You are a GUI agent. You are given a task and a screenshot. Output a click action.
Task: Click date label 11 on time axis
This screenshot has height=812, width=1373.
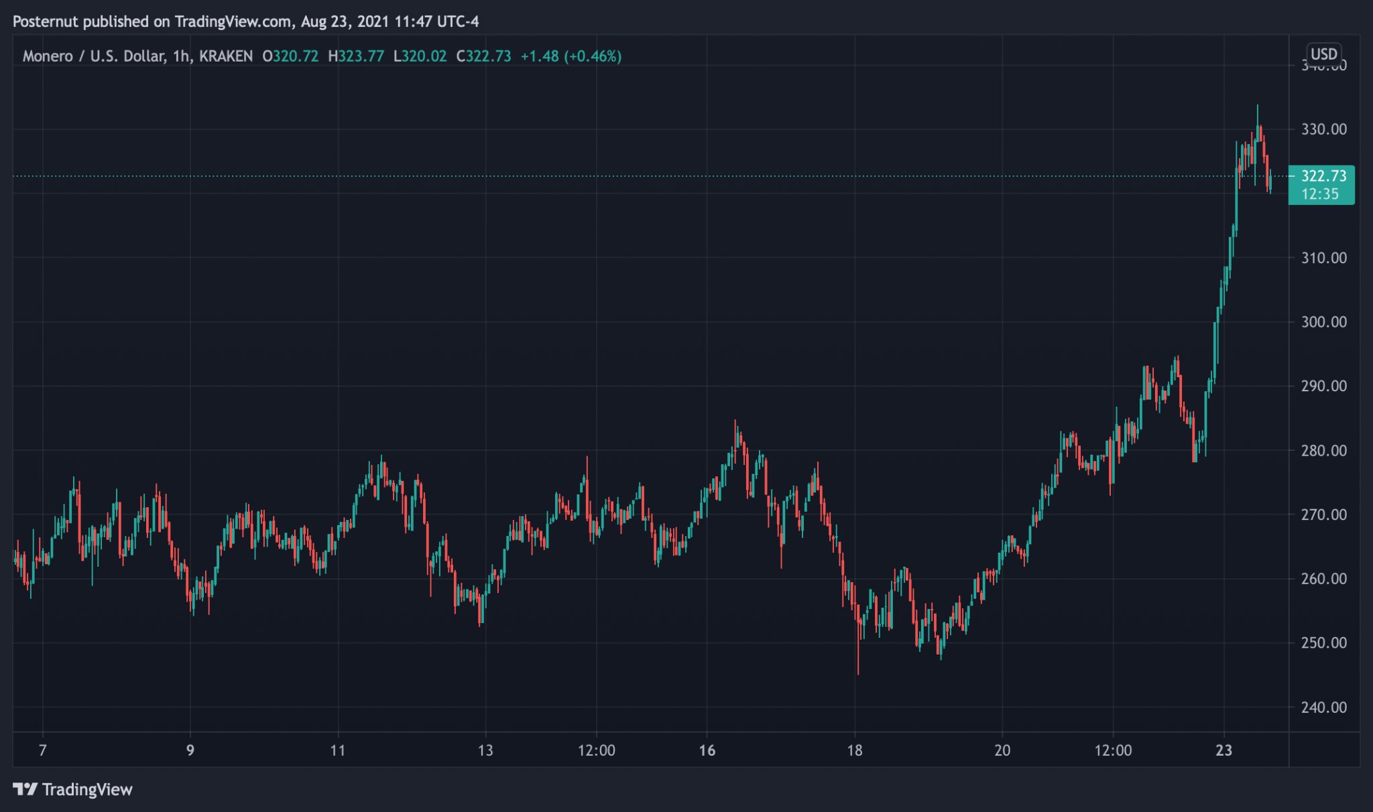point(338,750)
